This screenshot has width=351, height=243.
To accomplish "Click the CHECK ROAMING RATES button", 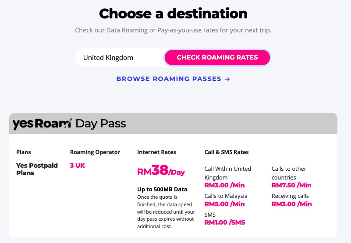I will point(217,57).
